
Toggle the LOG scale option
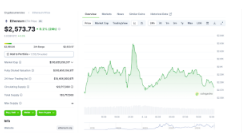tap(199, 23)
